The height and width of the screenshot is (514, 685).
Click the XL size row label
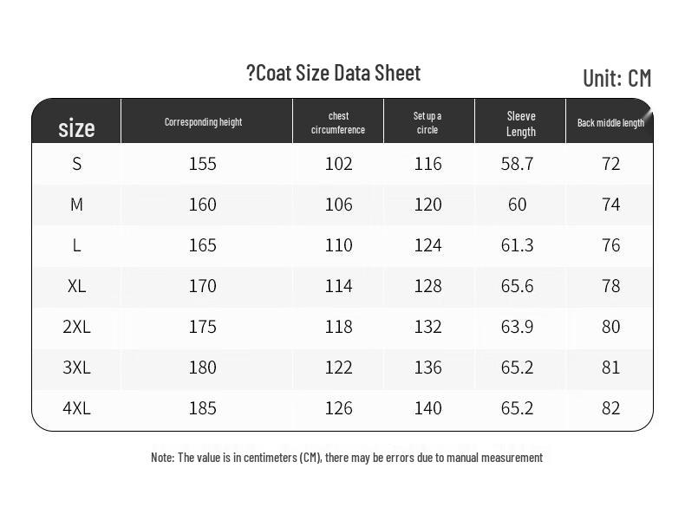pos(76,286)
